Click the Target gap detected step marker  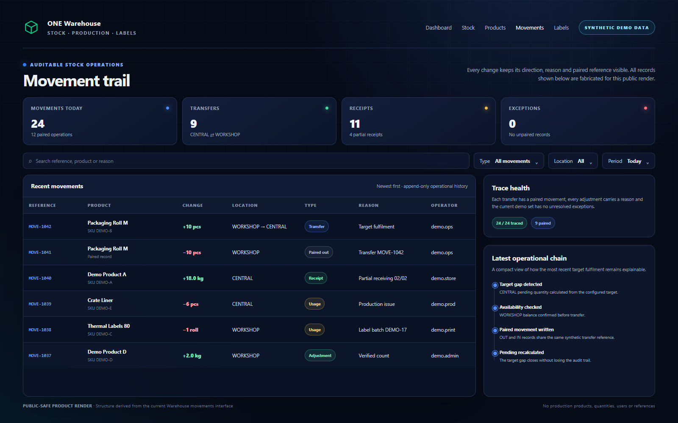point(495,285)
